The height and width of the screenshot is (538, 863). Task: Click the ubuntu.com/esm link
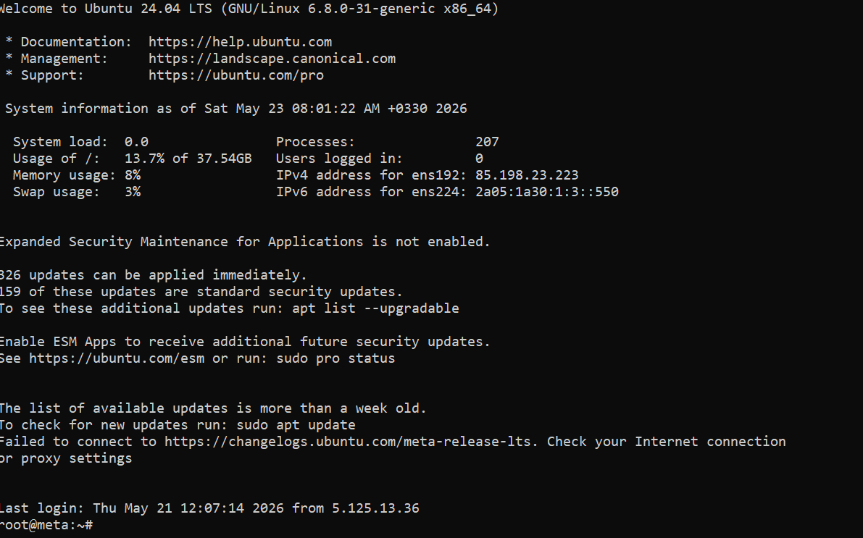click(117, 358)
